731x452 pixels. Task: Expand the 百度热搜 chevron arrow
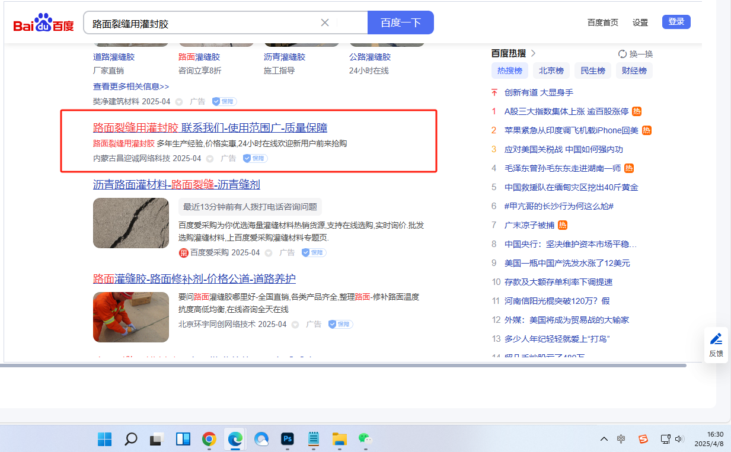click(533, 53)
